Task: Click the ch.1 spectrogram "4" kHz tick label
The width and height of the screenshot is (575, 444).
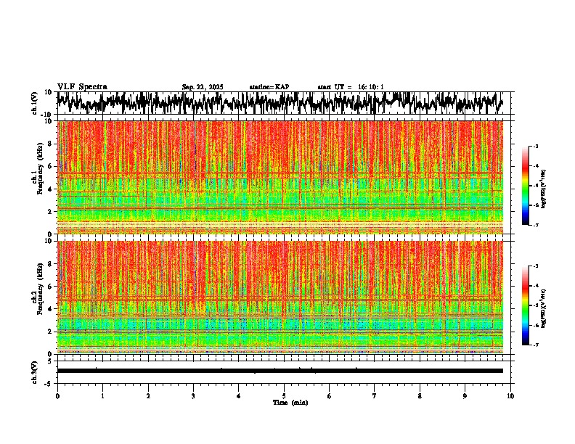Action: coord(50,189)
